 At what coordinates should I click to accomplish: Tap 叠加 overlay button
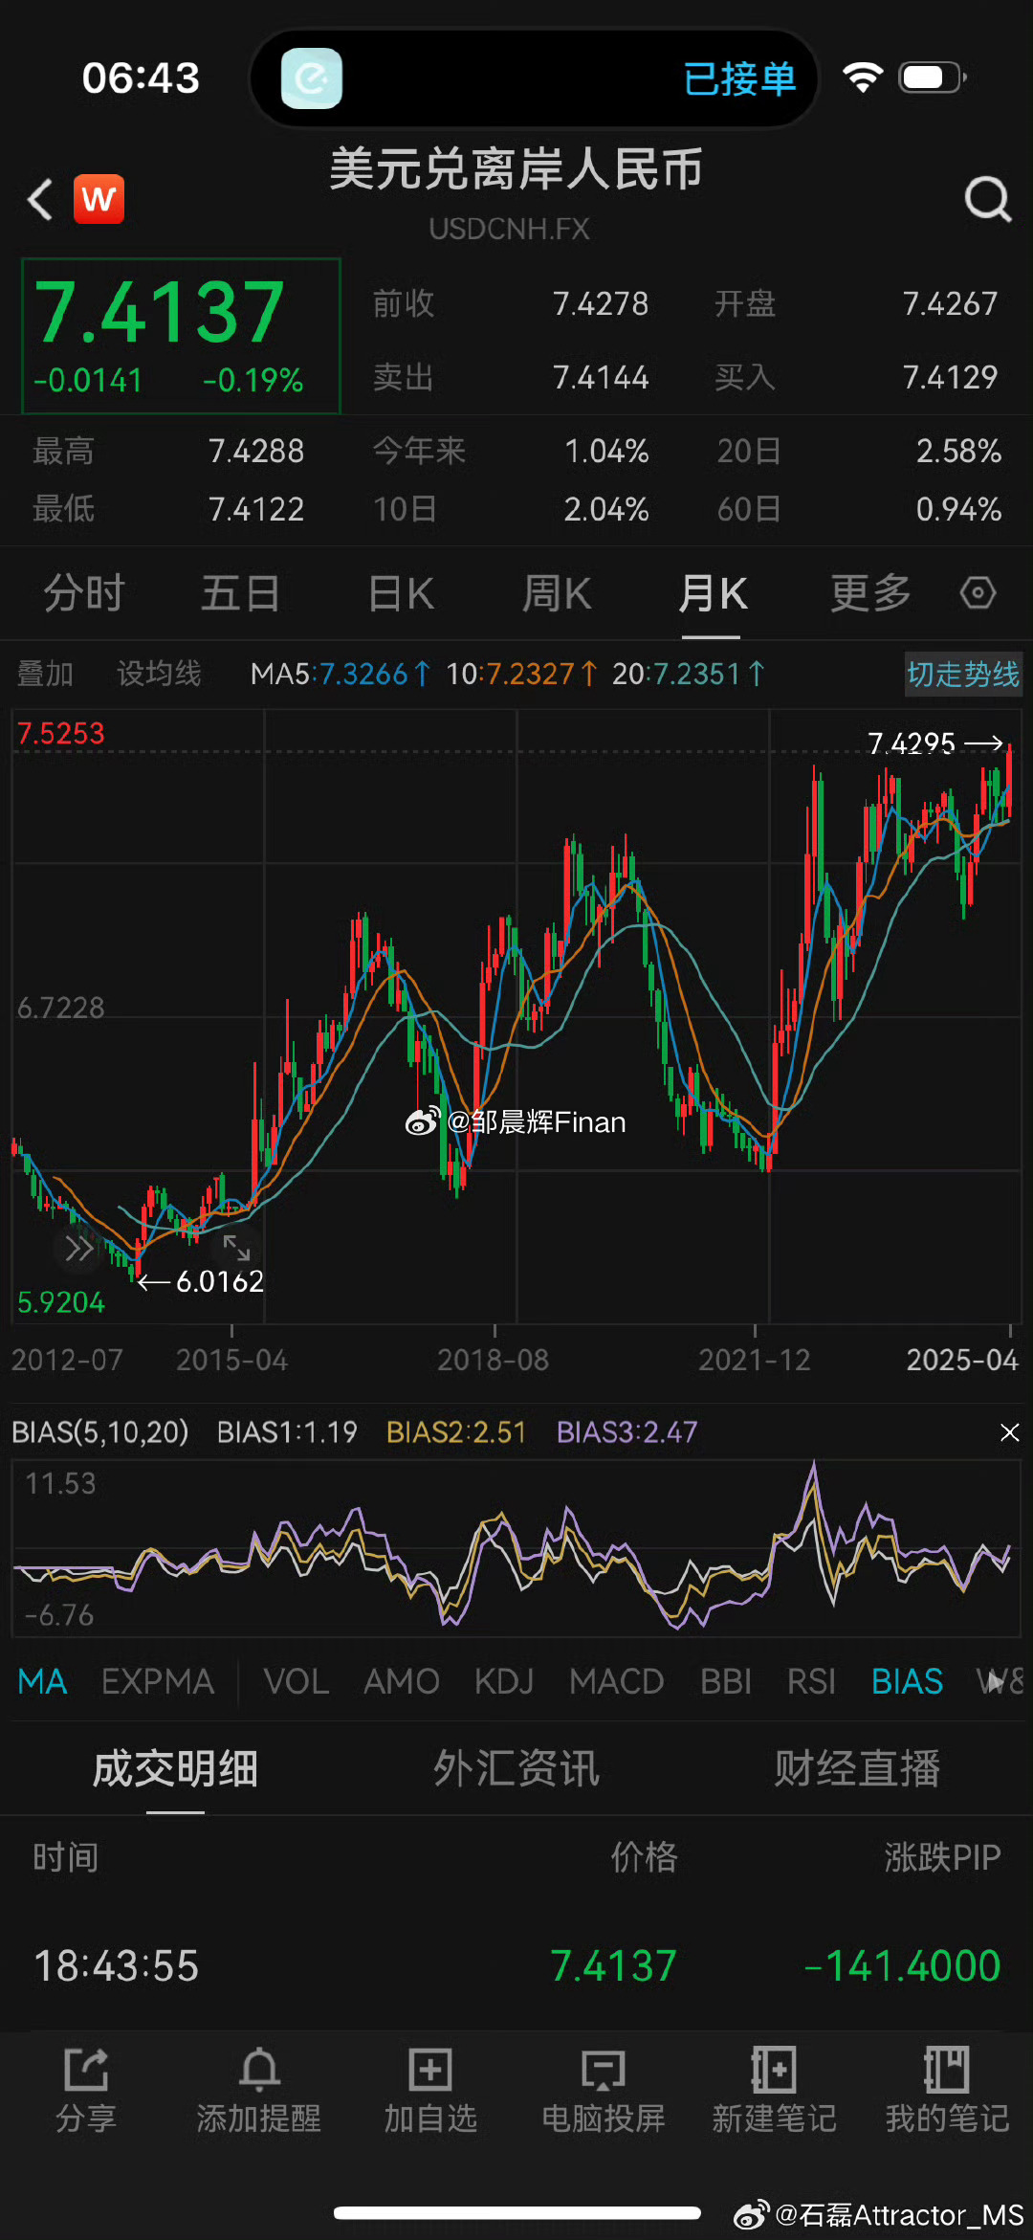click(x=45, y=675)
